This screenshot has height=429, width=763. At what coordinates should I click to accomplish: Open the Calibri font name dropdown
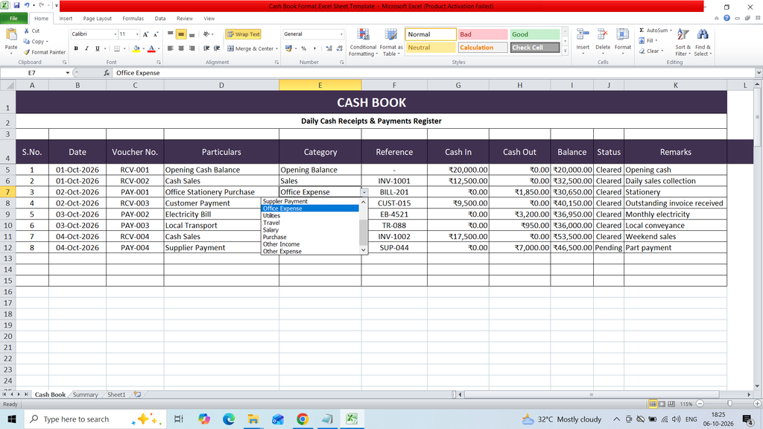click(x=115, y=34)
